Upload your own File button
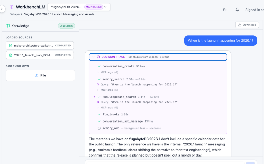This screenshot has height=164, width=264. [x=40, y=75]
